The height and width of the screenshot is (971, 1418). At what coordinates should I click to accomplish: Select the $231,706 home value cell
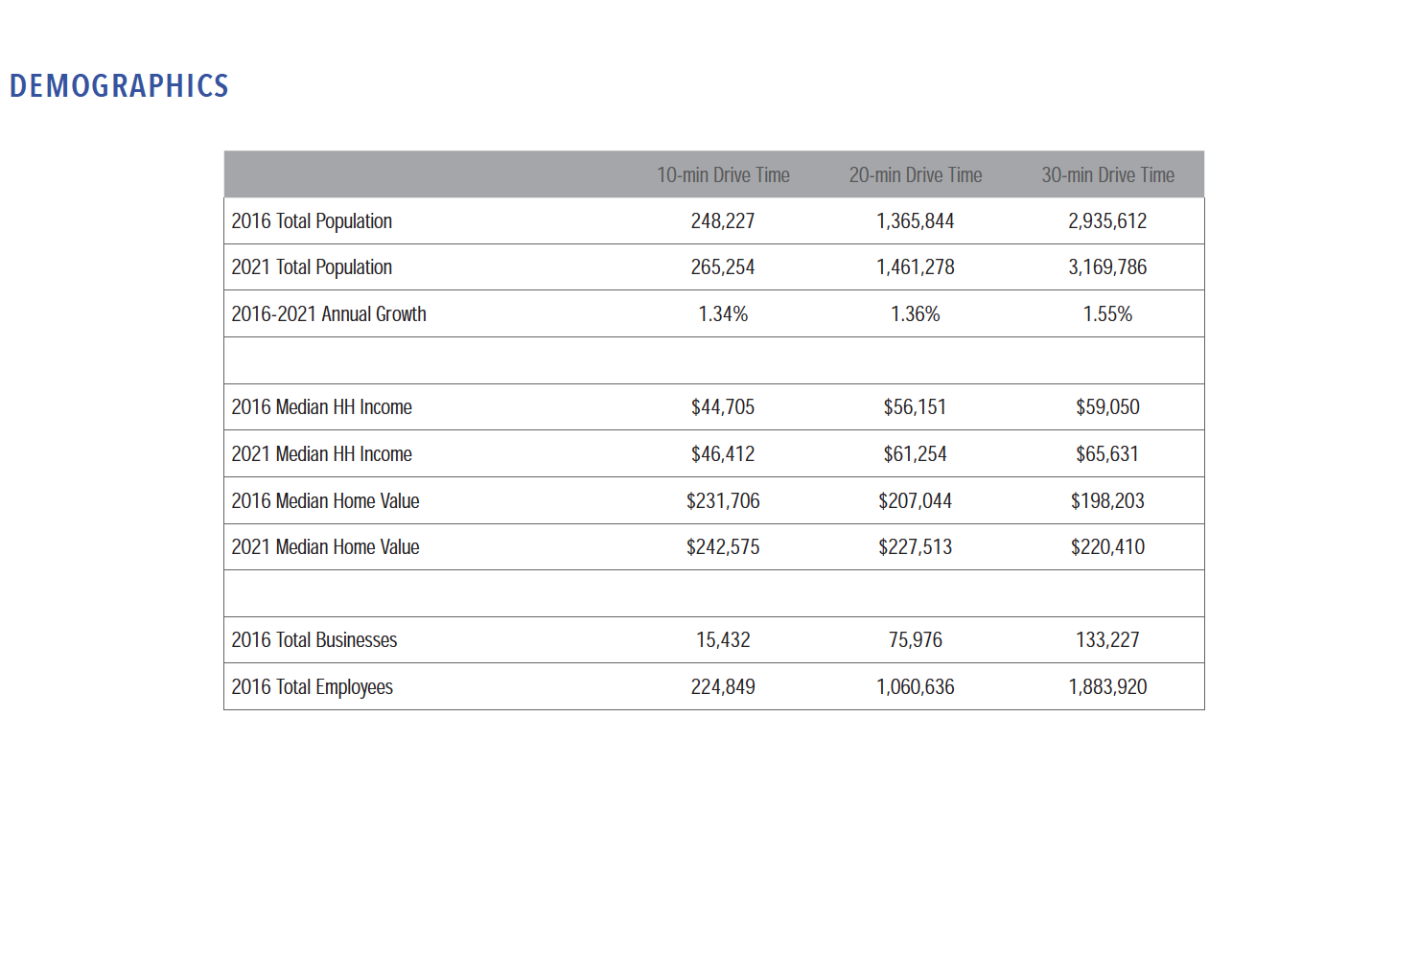click(723, 501)
